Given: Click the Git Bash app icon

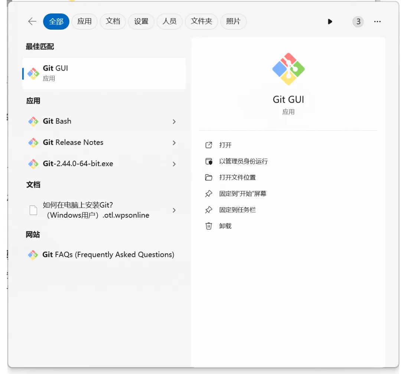Looking at the screenshot, I should (x=33, y=121).
